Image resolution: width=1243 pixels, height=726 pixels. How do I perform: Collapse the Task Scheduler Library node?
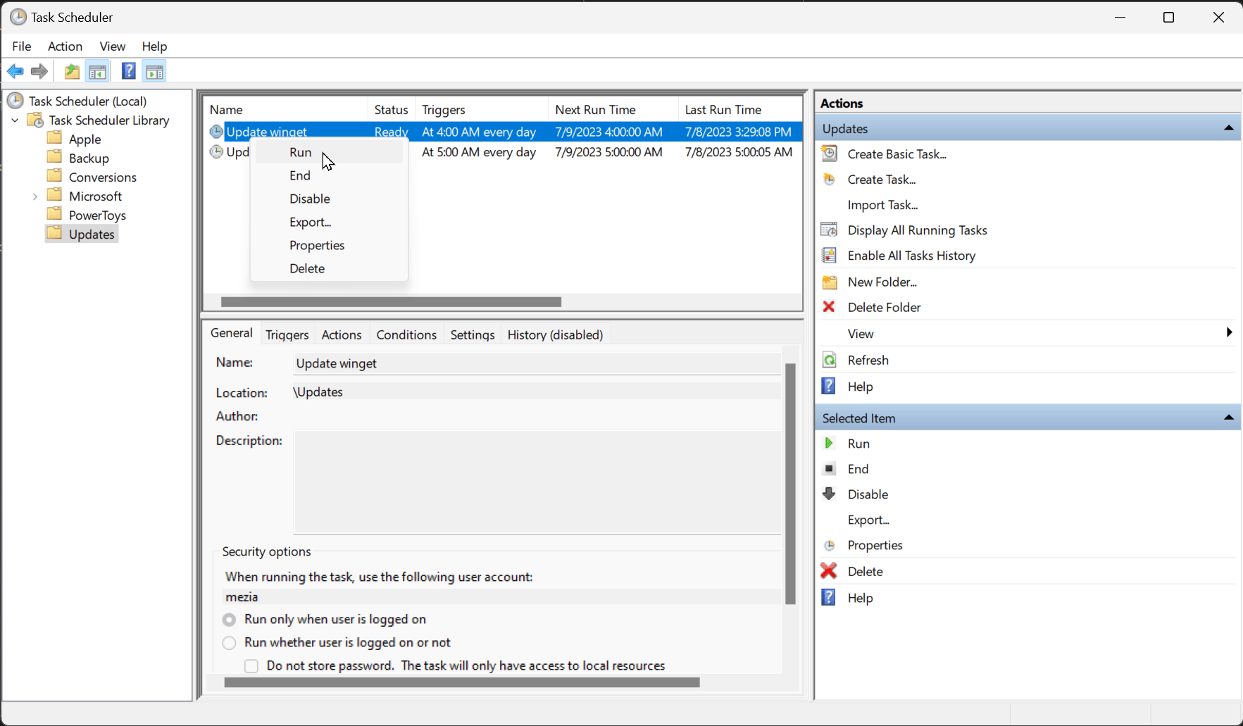[x=15, y=120]
